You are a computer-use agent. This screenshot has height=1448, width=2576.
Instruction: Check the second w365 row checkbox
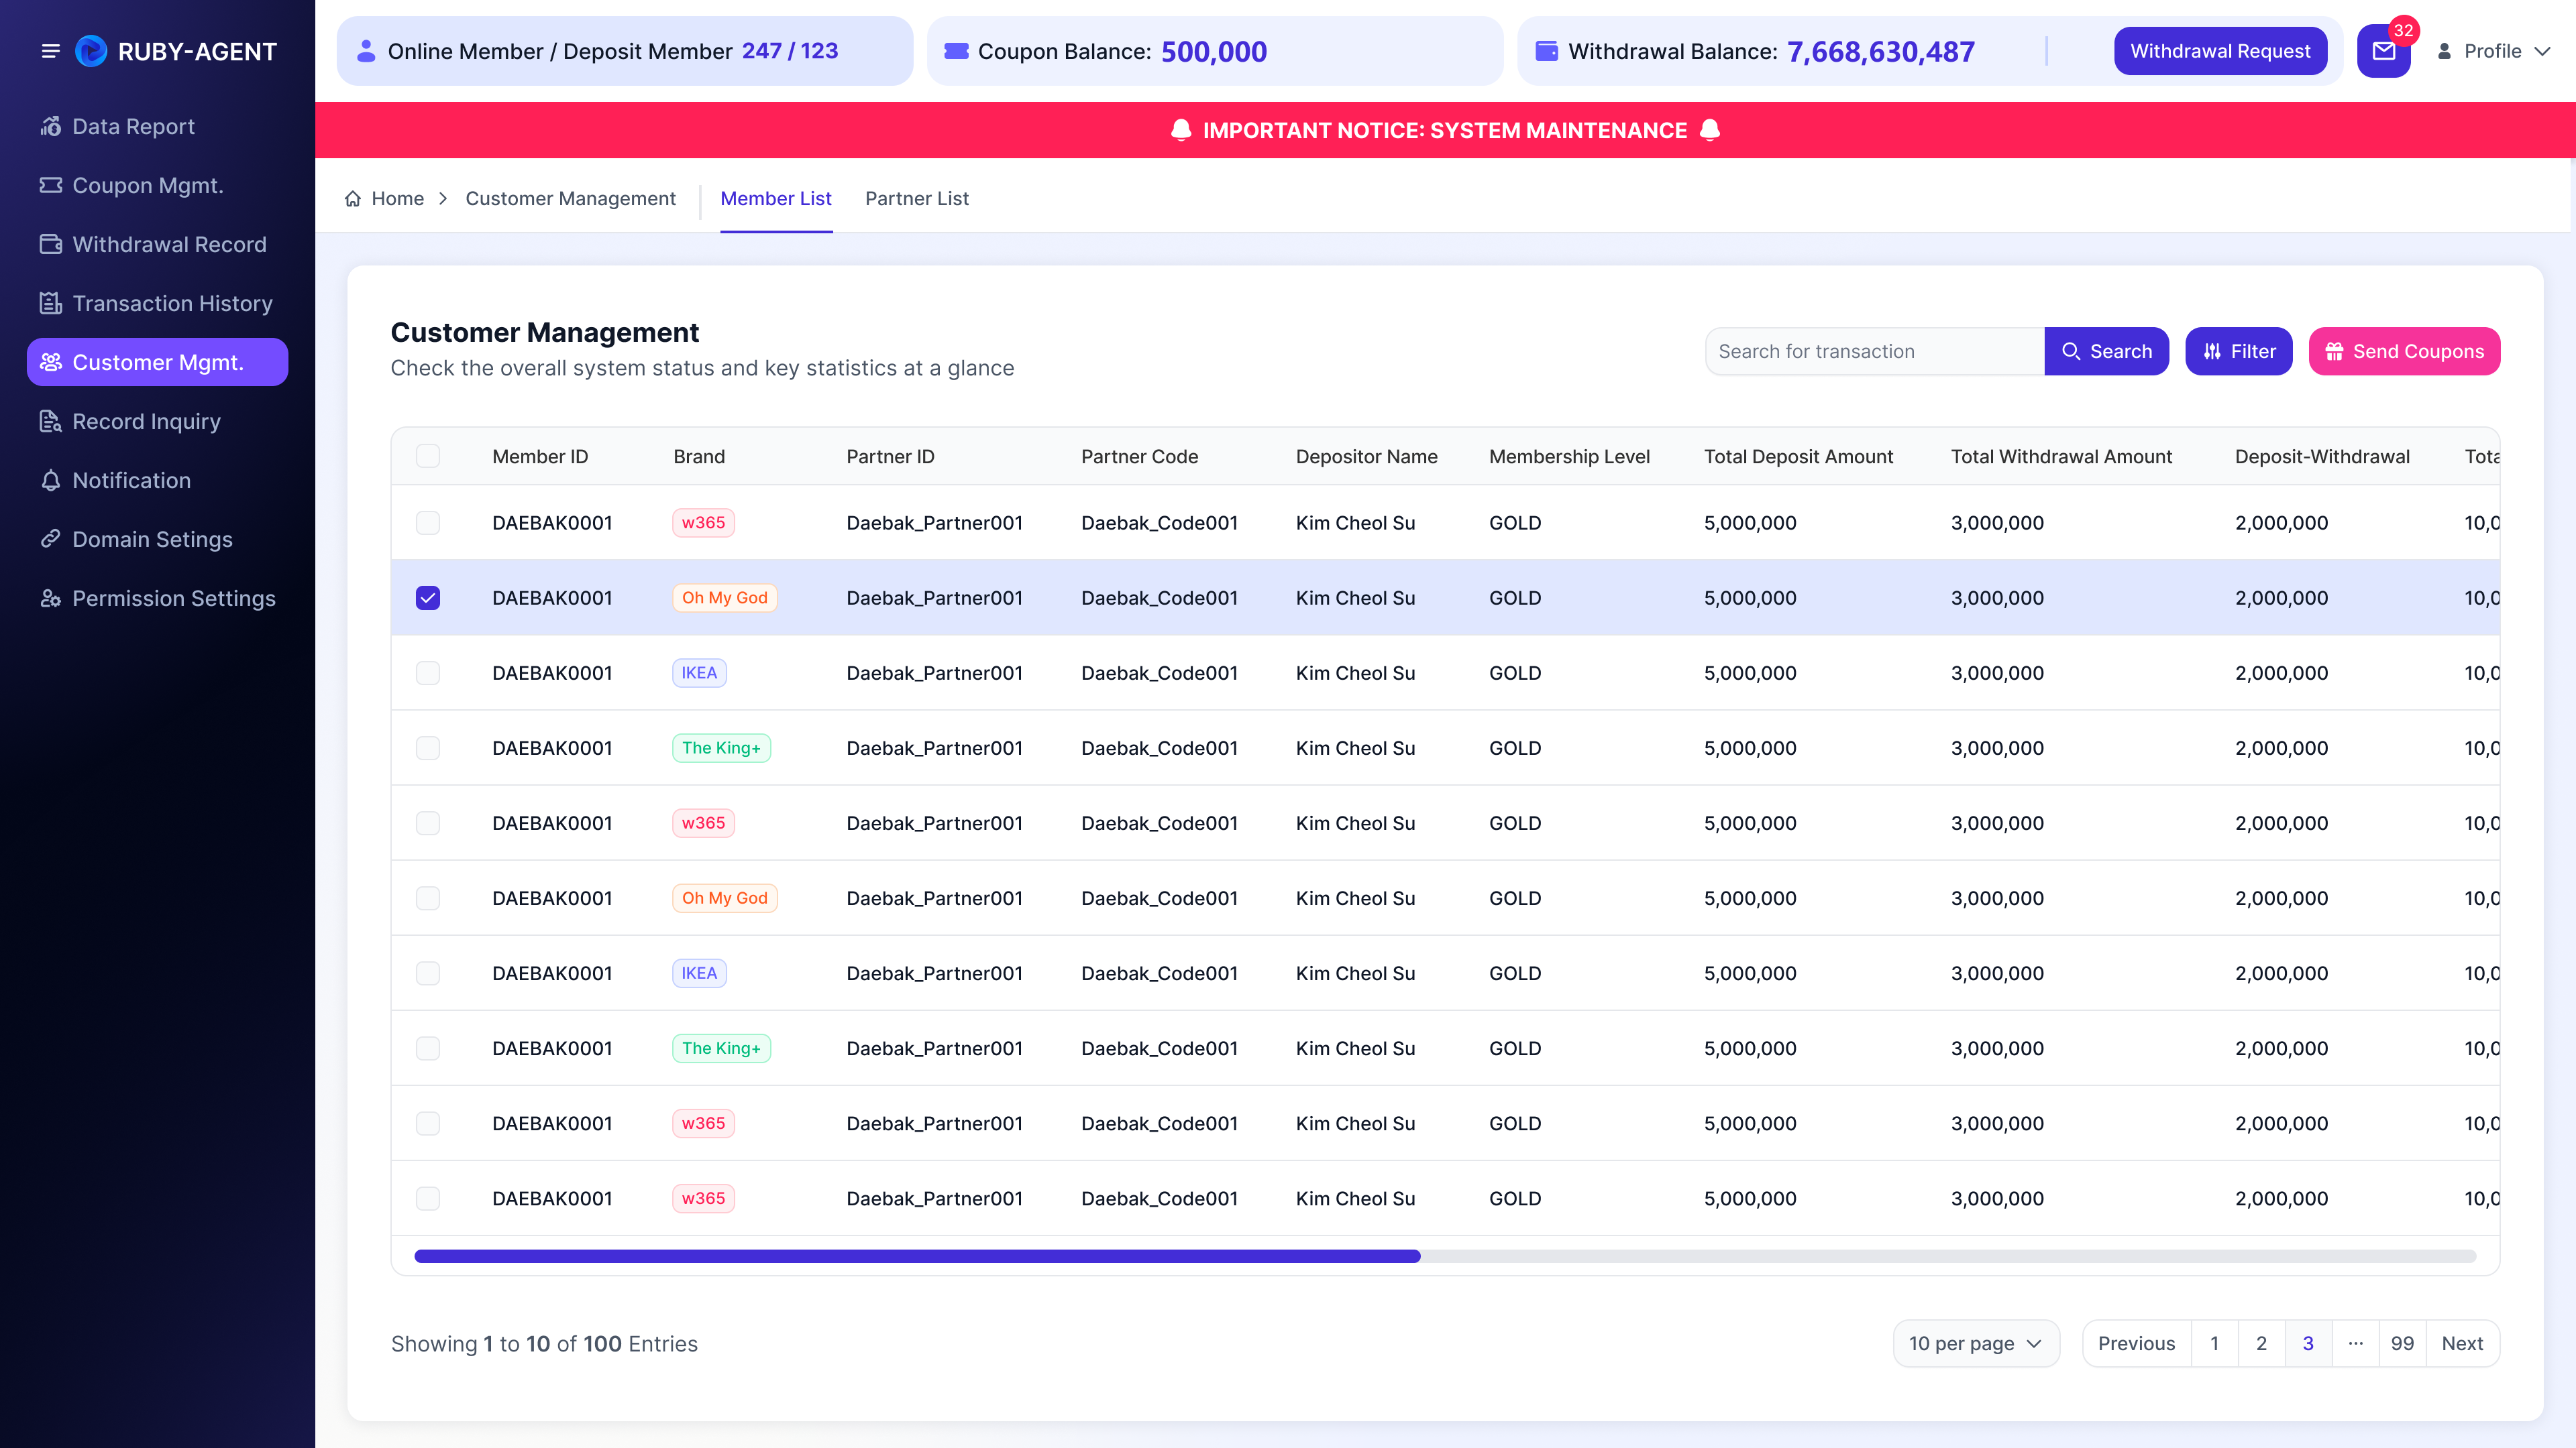tap(428, 823)
